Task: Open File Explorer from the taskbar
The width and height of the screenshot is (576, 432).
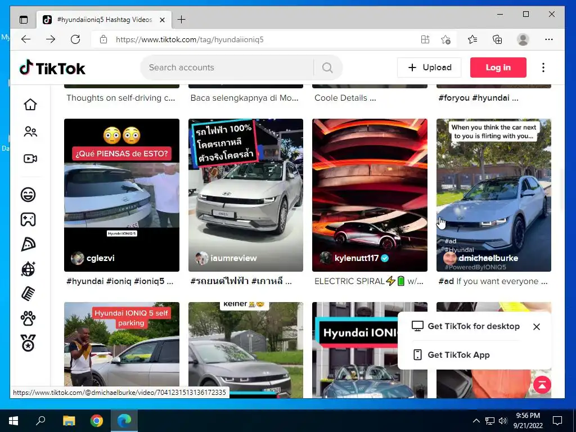Action: pos(69,421)
